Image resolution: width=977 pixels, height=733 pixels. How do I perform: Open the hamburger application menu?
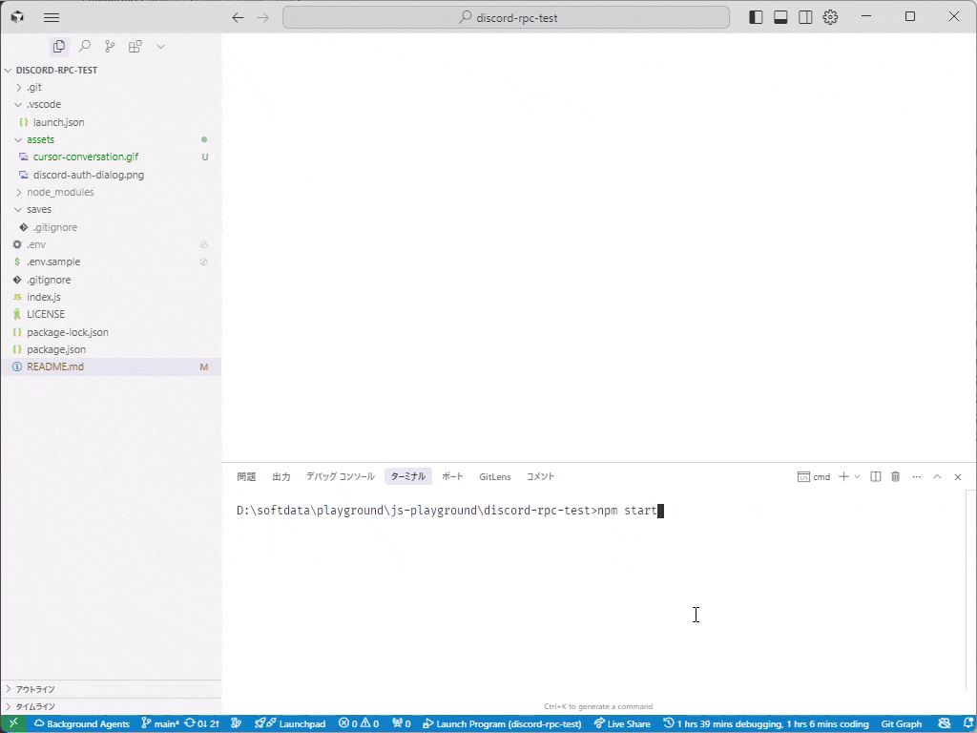52,17
